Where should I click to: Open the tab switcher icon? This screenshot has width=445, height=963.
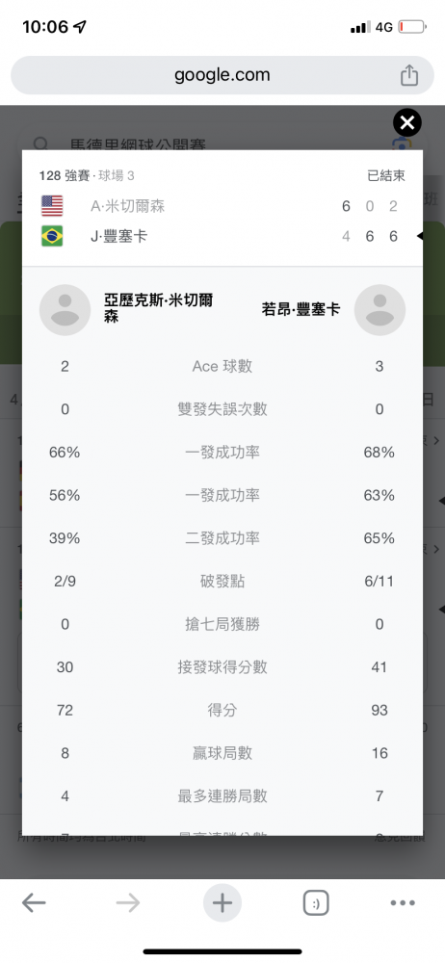pyautogui.click(x=316, y=903)
